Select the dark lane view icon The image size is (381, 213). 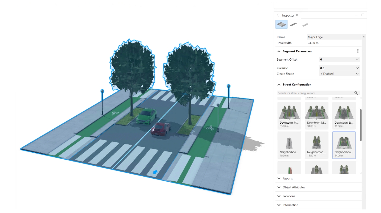coord(293,25)
